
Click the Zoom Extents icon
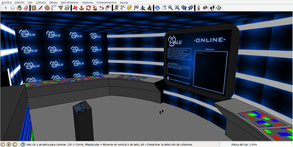point(177,8)
